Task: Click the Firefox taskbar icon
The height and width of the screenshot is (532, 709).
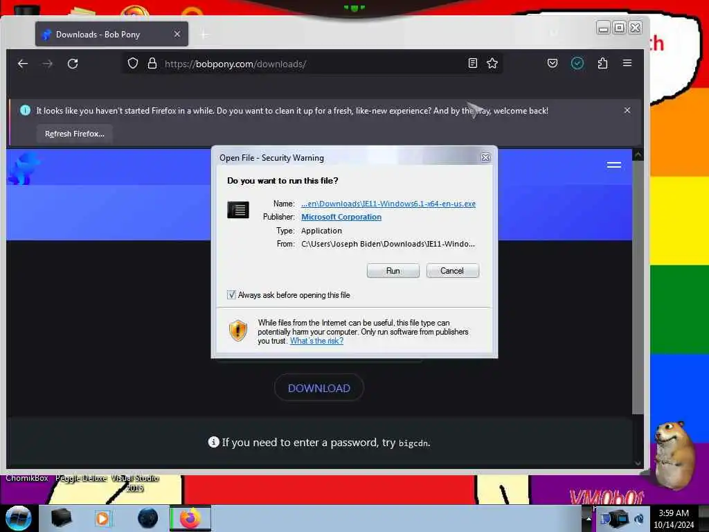Action: [x=190, y=518]
